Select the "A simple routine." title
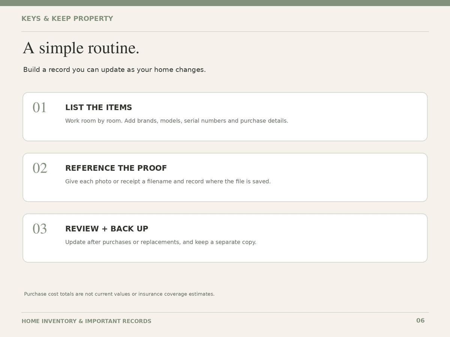Image resolution: width=450 pixels, height=337 pixels. point(81,48)
